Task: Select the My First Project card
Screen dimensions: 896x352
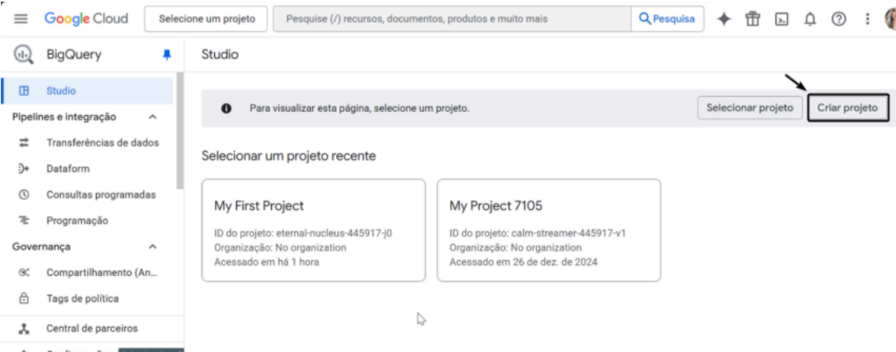Action: tap(313, 230)
